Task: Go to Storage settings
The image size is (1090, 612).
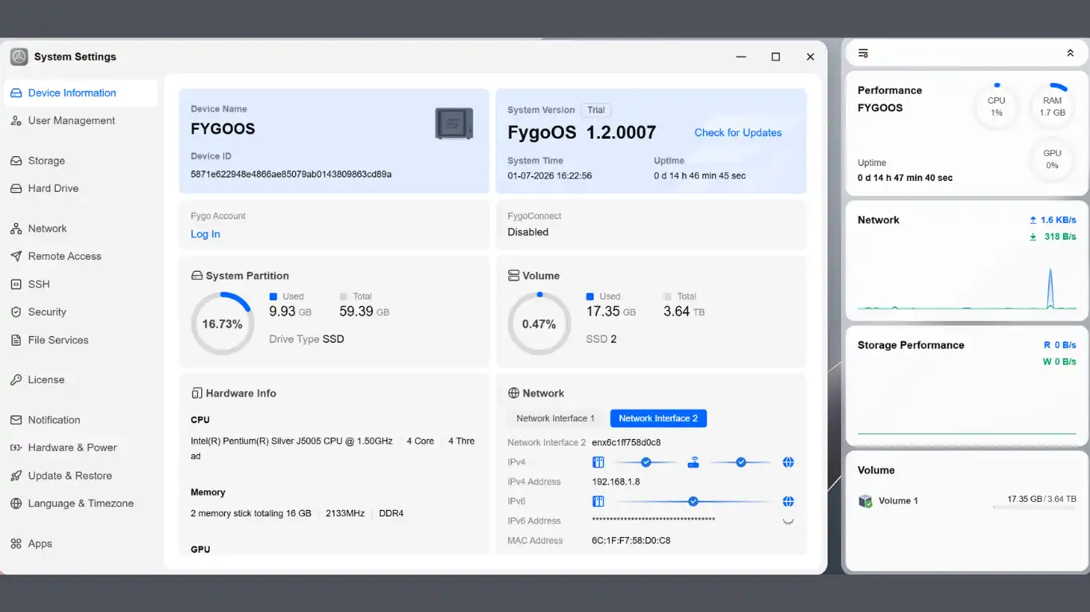Action: pos(81,160)
